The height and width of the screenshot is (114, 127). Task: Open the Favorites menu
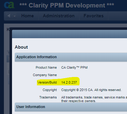click(x=94, y=16)
